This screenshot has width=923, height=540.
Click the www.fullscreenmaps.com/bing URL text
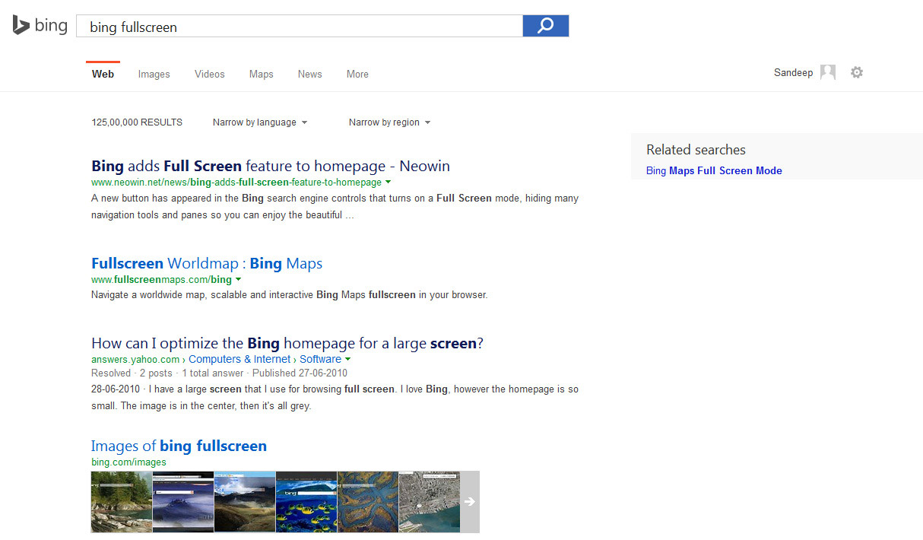pos(161,280)
